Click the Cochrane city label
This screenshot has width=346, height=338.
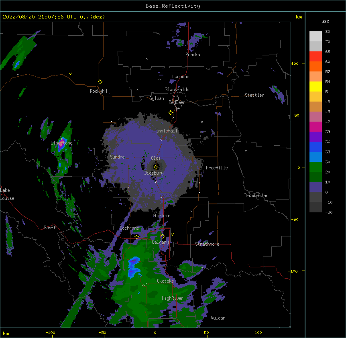click(x=129, y=228)
